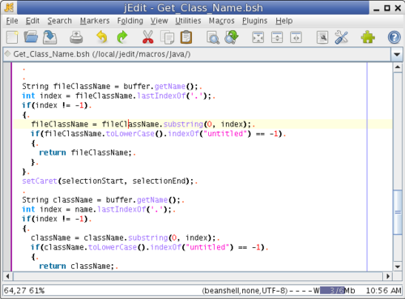Click the New View toolbar icon
Image resolution: width=405 pixels, height=299 pixels.
(x=258, y=37)
